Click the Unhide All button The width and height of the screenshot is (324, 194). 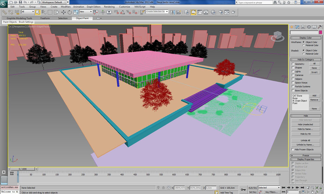point(305,140)
